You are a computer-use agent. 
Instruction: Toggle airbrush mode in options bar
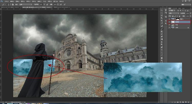[61, 5]
